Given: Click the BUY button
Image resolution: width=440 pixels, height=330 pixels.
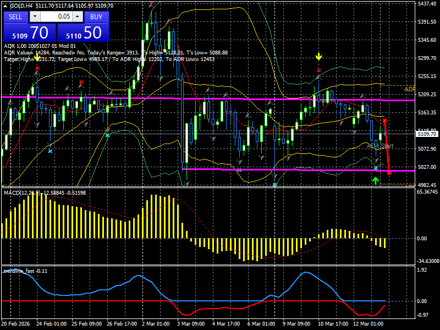Looking at the screenshot, I should click(x=96, y=17).
